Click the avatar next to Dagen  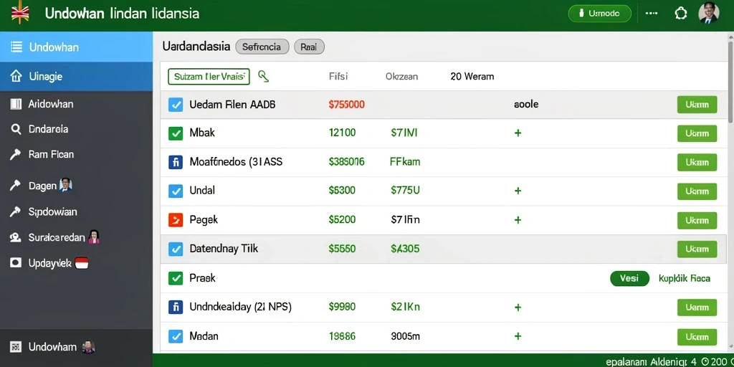click(x=65, y=185)
